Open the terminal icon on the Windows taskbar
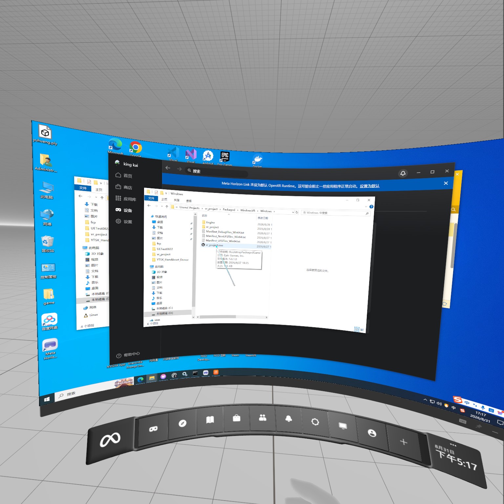The height and width of the screenshot is (504, 504). point(195,373)
